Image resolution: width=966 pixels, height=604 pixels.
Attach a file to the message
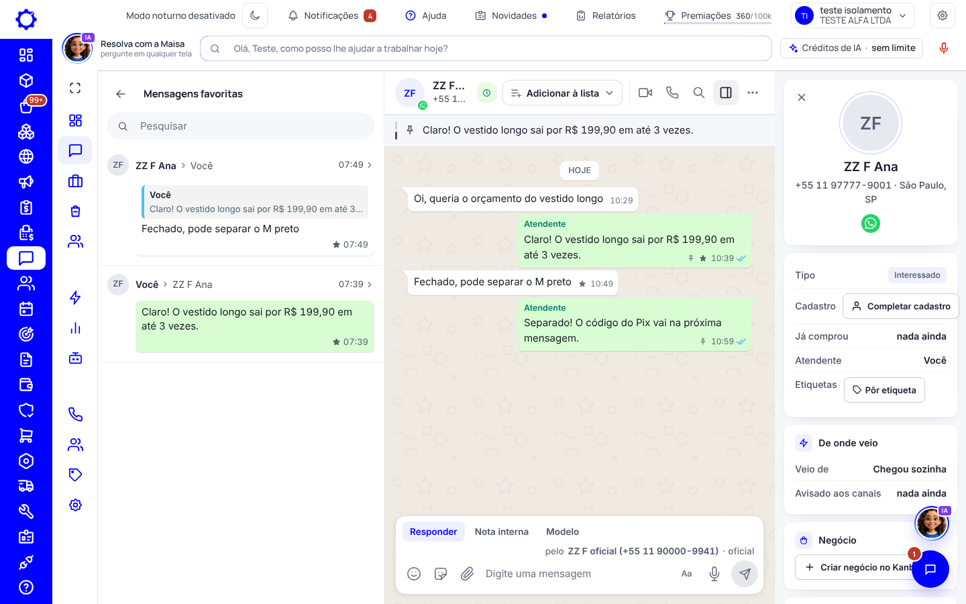tap(468, 574)
